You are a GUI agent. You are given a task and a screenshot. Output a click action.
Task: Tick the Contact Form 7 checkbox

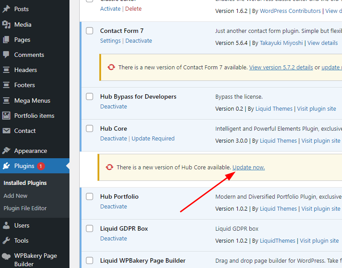(x=90, y=31)
